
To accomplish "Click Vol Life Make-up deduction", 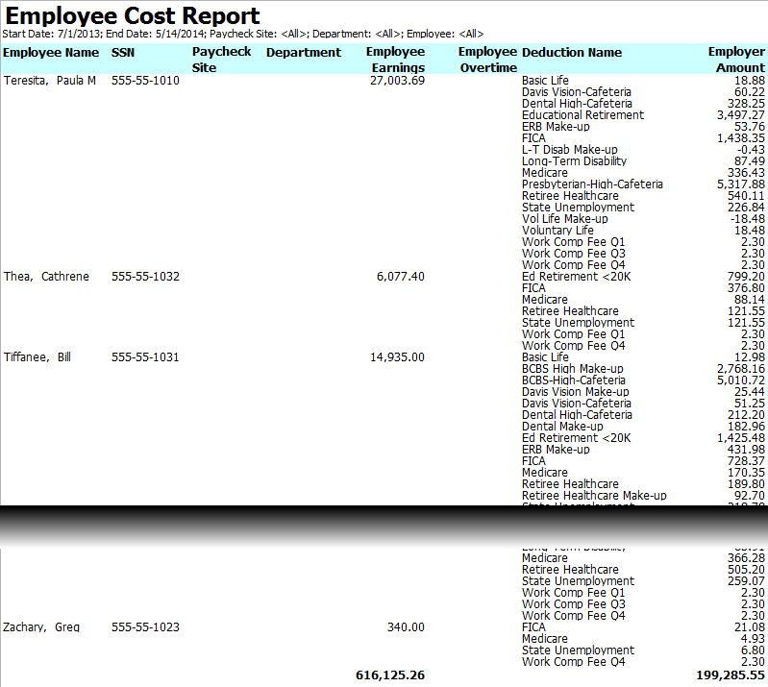I will click(x=565, y=219).
